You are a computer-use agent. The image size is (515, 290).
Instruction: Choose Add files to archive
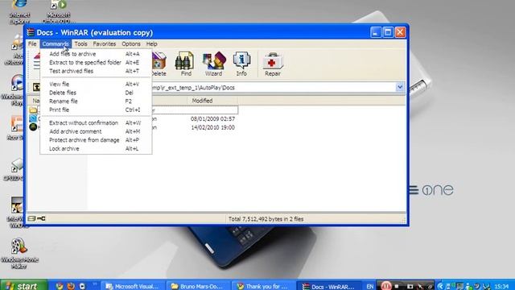coord(96,54)
